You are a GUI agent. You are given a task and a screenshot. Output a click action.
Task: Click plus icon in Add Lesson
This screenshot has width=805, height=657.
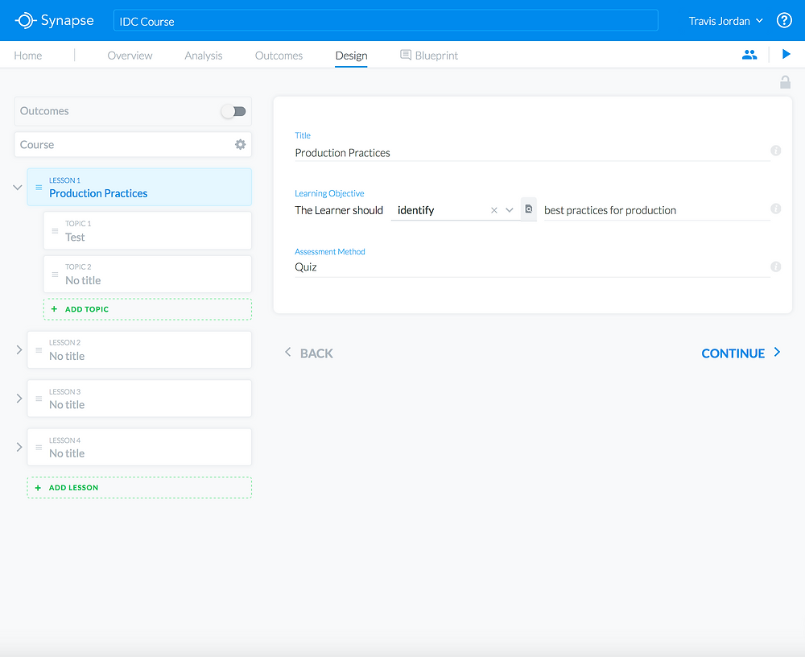click(38, 487)
